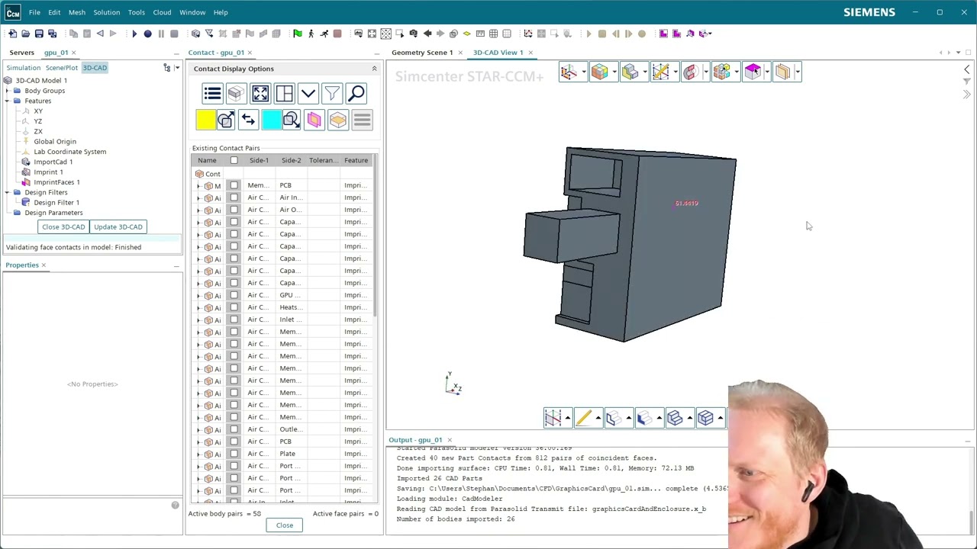Toggle checkbox for the GPU ... contact row
The height and width of the screenshot is (549, 977).
(234, 295)
